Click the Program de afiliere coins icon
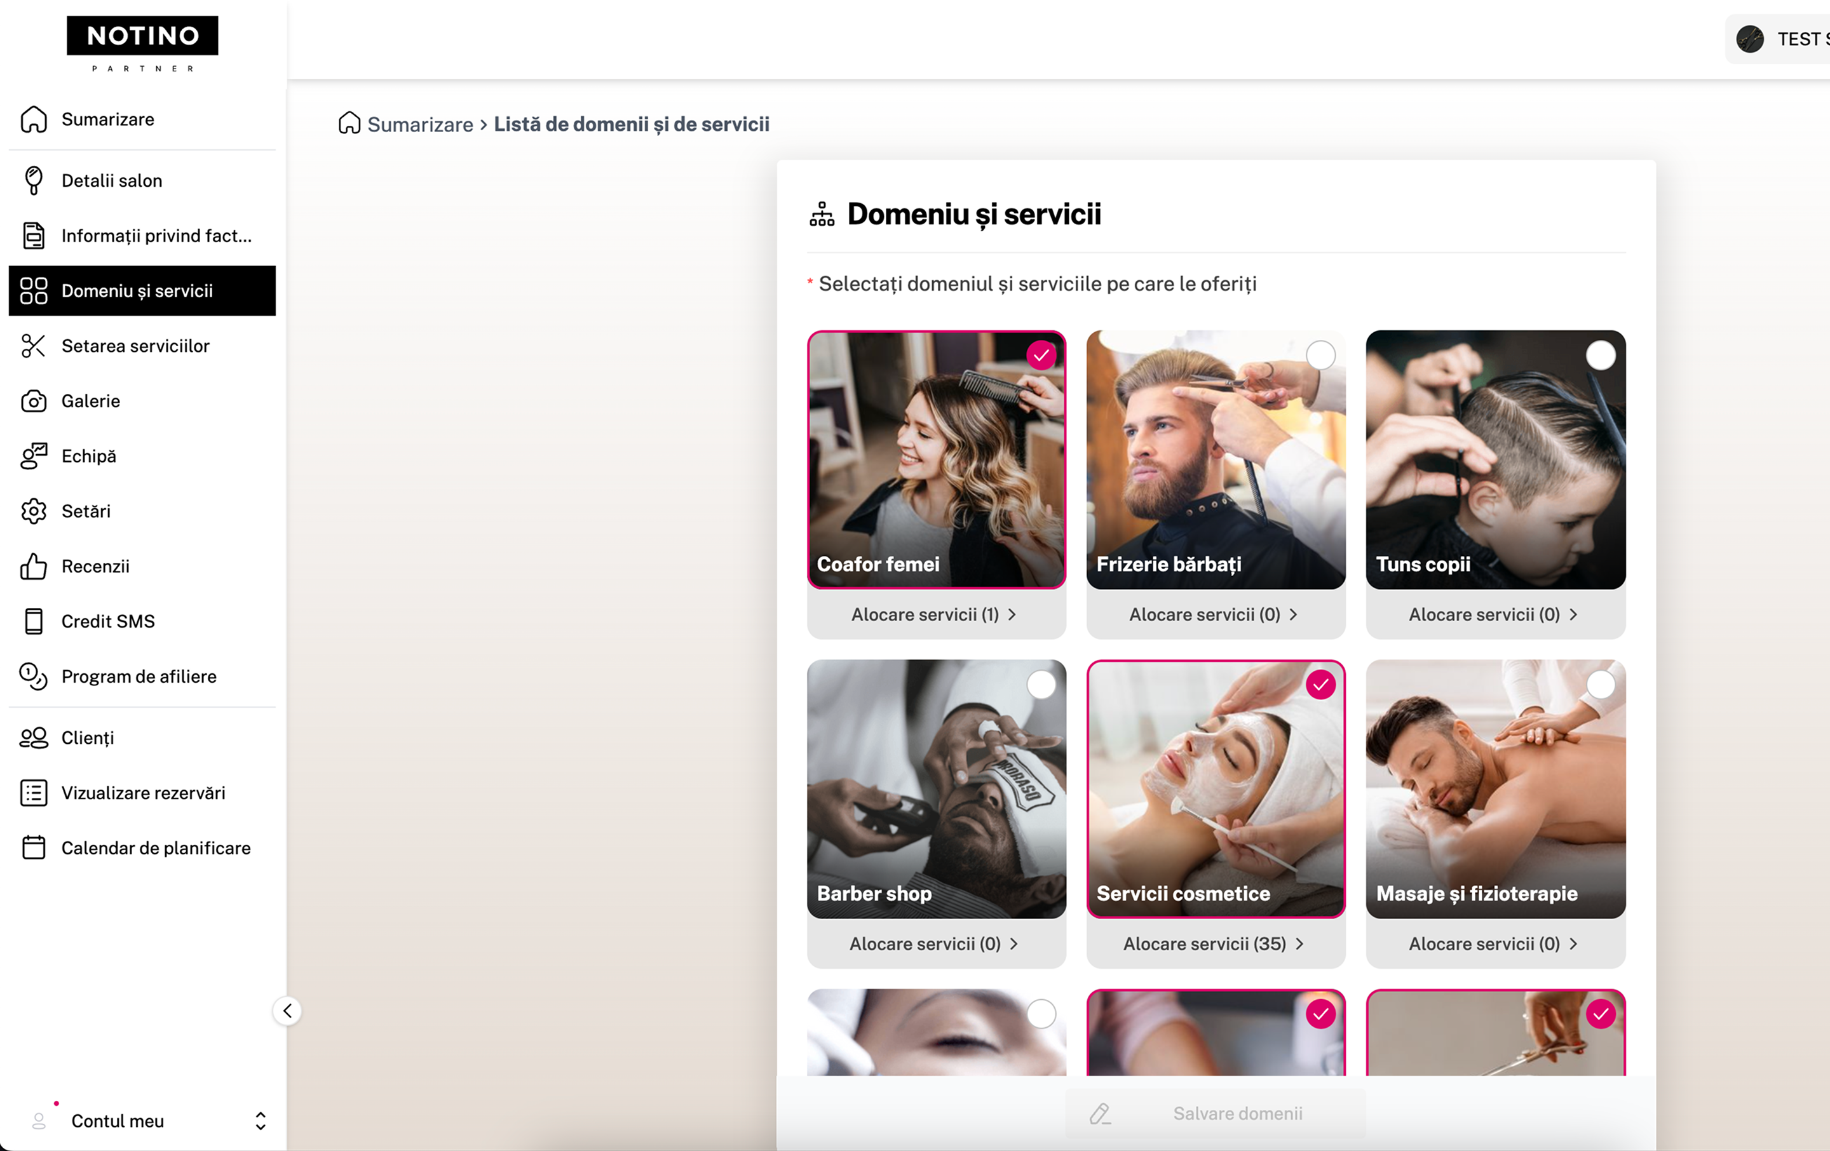 pyautogui.click(x=34, y=676)
